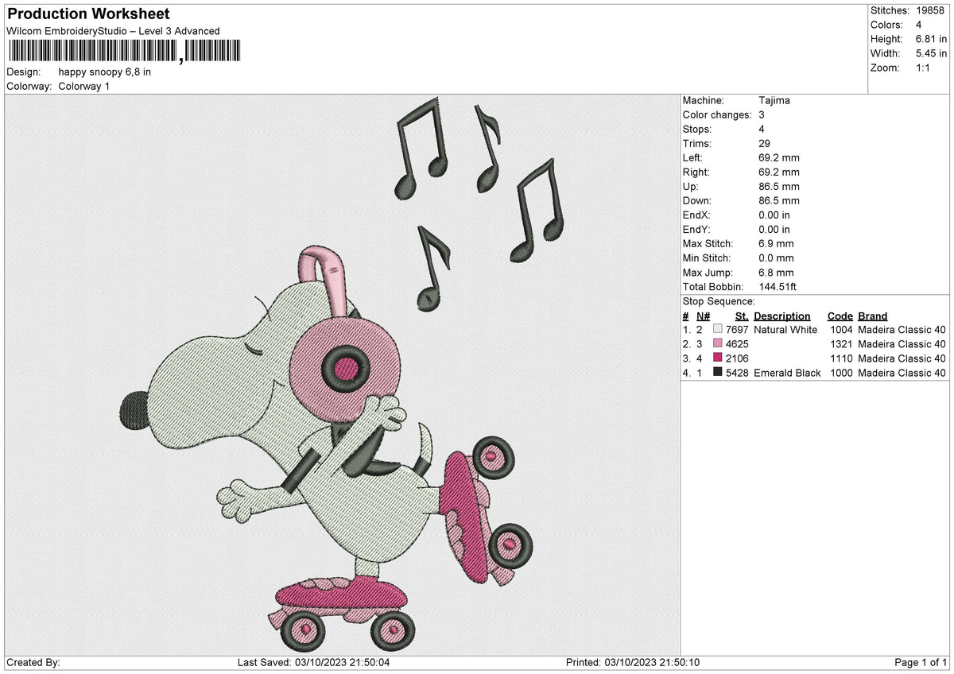Viewport: 954px width, 674px height.
Task: Select the Zoom value "1:1"
Action: [925, 68]
